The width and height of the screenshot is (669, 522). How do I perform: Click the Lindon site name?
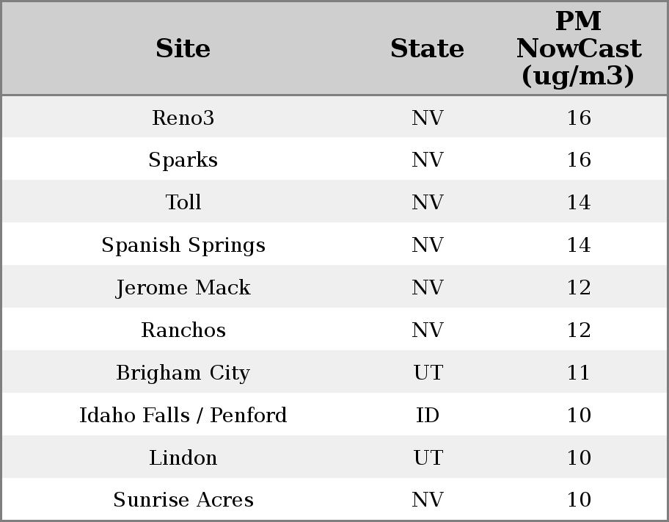pyautogui.click(x=183, y=458)
